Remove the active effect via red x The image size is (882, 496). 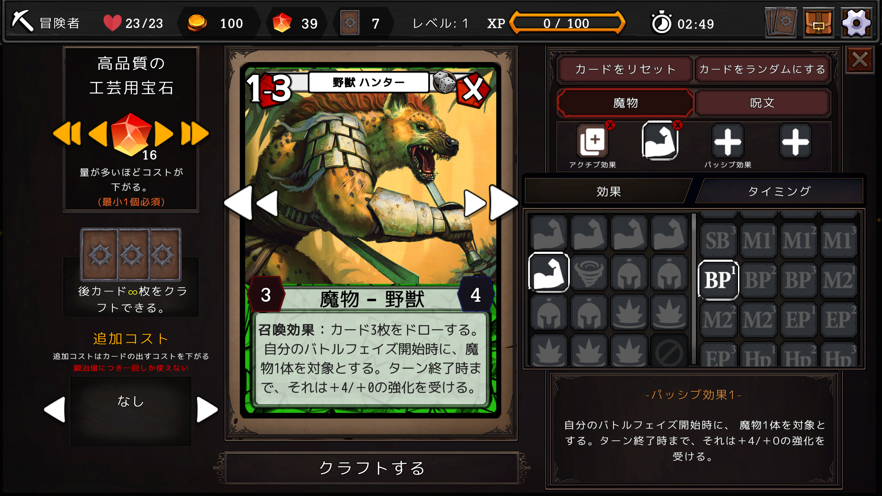coord(610,125)
